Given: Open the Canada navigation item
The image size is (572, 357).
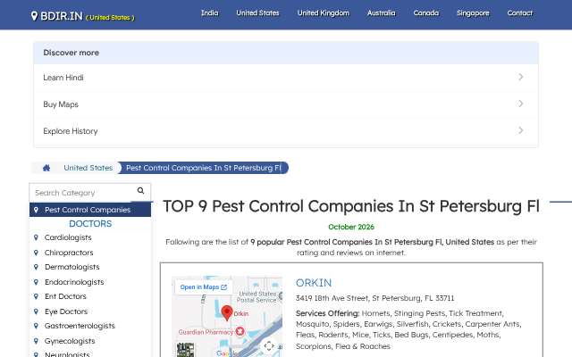Looking at the screenshot, I should click(426, 13).
